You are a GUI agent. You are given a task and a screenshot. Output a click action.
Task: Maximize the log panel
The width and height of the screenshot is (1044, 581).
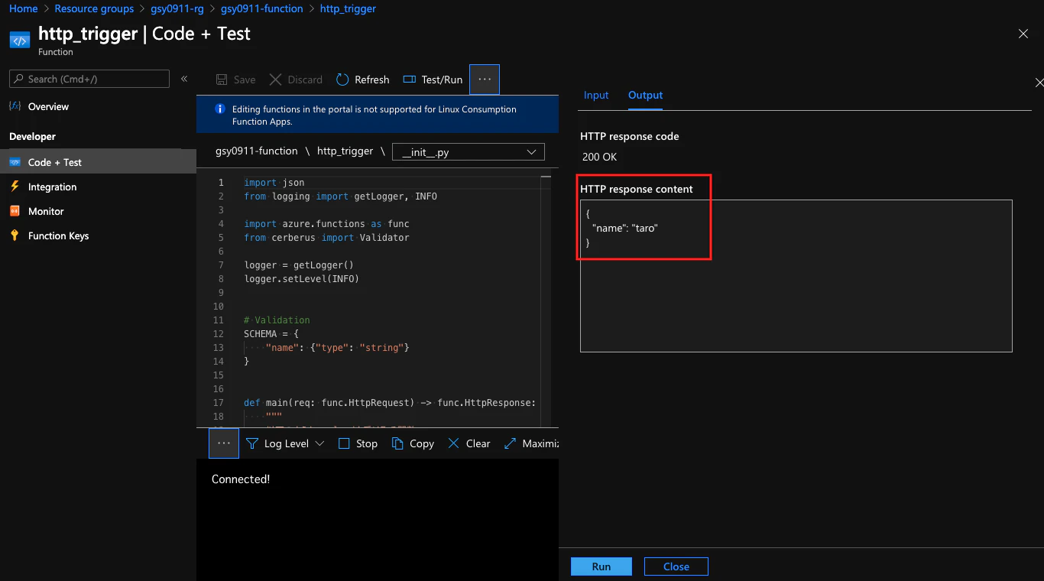click(x=531, y=443)
